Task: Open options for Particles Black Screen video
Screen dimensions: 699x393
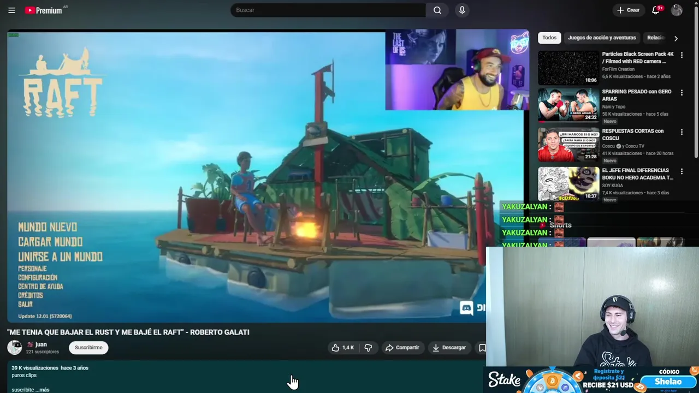Action: point(682,55)
